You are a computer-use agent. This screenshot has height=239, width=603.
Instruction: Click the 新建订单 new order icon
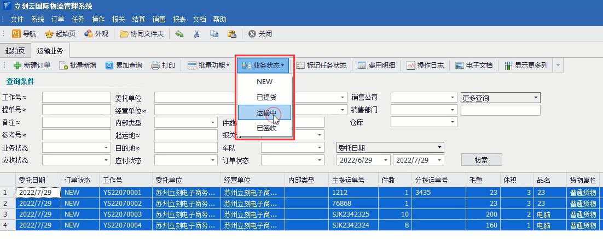click(x=18, y=65)
